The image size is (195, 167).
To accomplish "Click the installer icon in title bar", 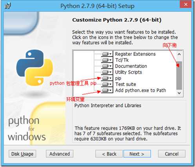I will pos(8,6).
